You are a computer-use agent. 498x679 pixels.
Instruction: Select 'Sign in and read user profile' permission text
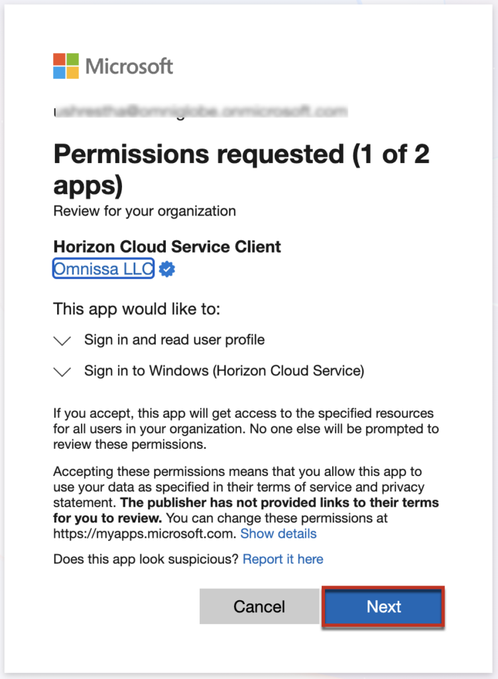[x=174, y=340]
